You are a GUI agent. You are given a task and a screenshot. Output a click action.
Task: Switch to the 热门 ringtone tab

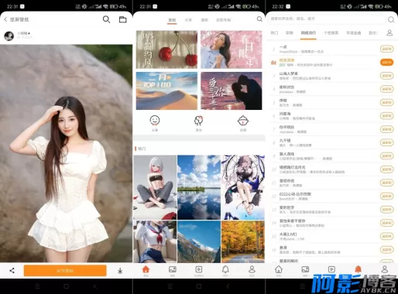[x=274, y=32]
